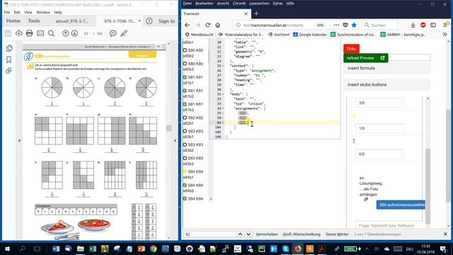
Task: Click the Firefox Suchen search box
Action: click(379, 25)
